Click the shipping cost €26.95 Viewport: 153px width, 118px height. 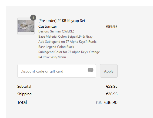pyautogui.click(x=112, y=94)
